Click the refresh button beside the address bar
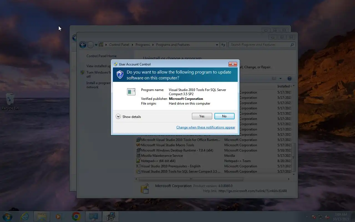The width and height of the screenshot is (355, 222). 224,45
